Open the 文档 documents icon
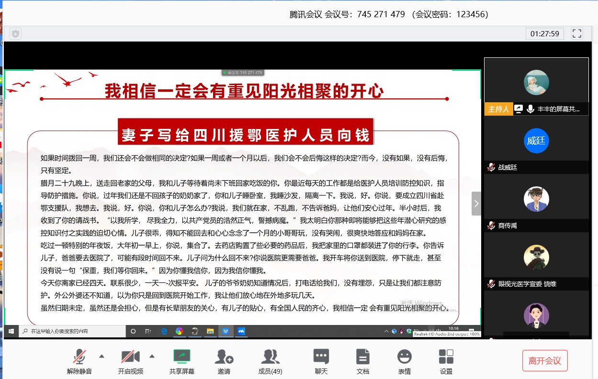This screenshot has width=598, height=379. point(362,361)
